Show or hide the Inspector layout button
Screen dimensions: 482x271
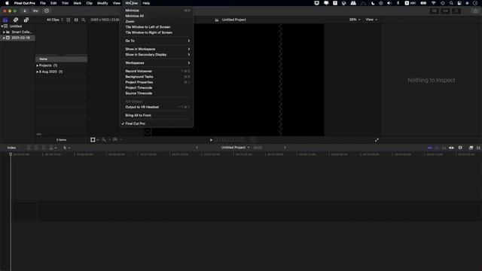tap(456, 11)
